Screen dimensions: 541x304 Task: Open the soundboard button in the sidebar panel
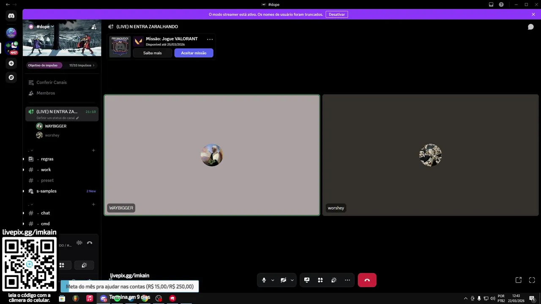tap(84, 265)
